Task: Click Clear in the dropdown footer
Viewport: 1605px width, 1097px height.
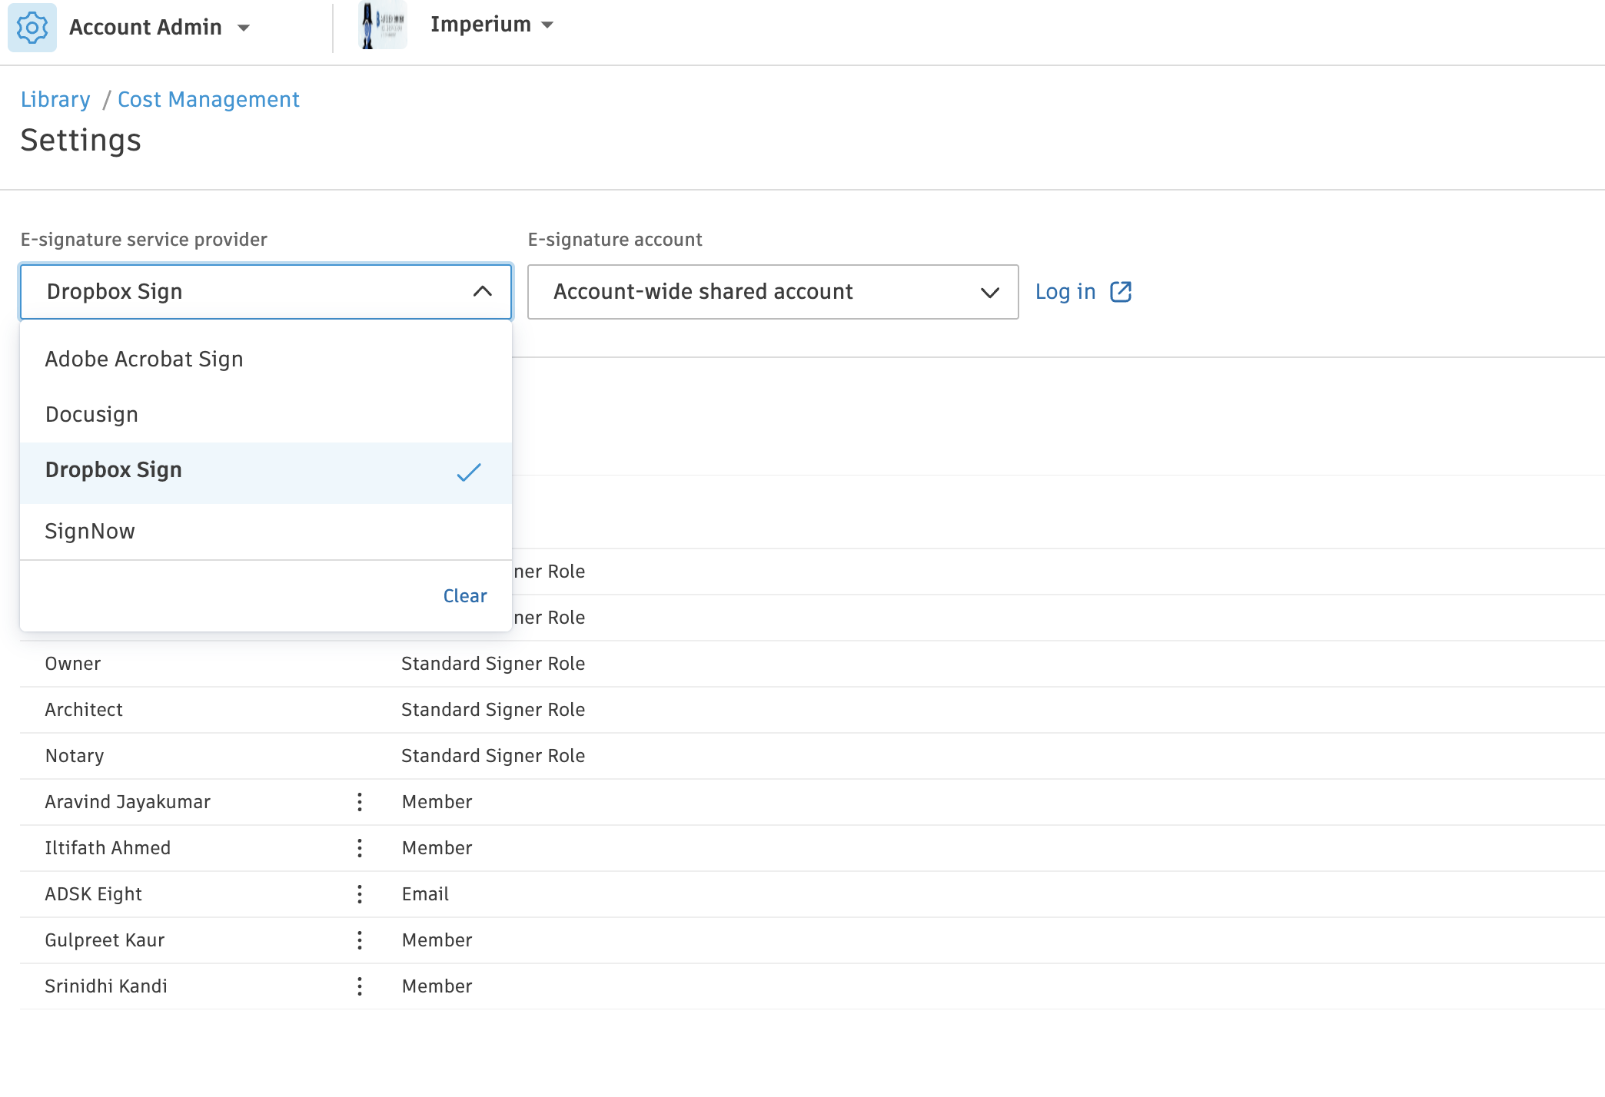Action: (464, 596)
